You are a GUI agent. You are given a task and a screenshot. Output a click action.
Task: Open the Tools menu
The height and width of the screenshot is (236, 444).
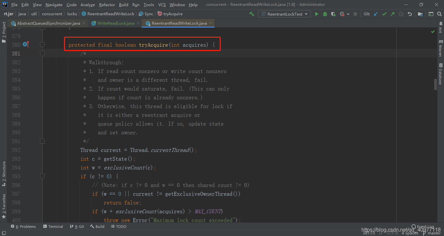pos(149,5)
